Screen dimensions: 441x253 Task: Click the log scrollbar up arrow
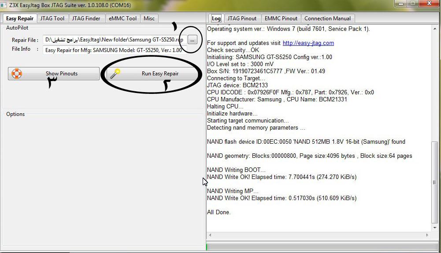click(x=435, y=29)
